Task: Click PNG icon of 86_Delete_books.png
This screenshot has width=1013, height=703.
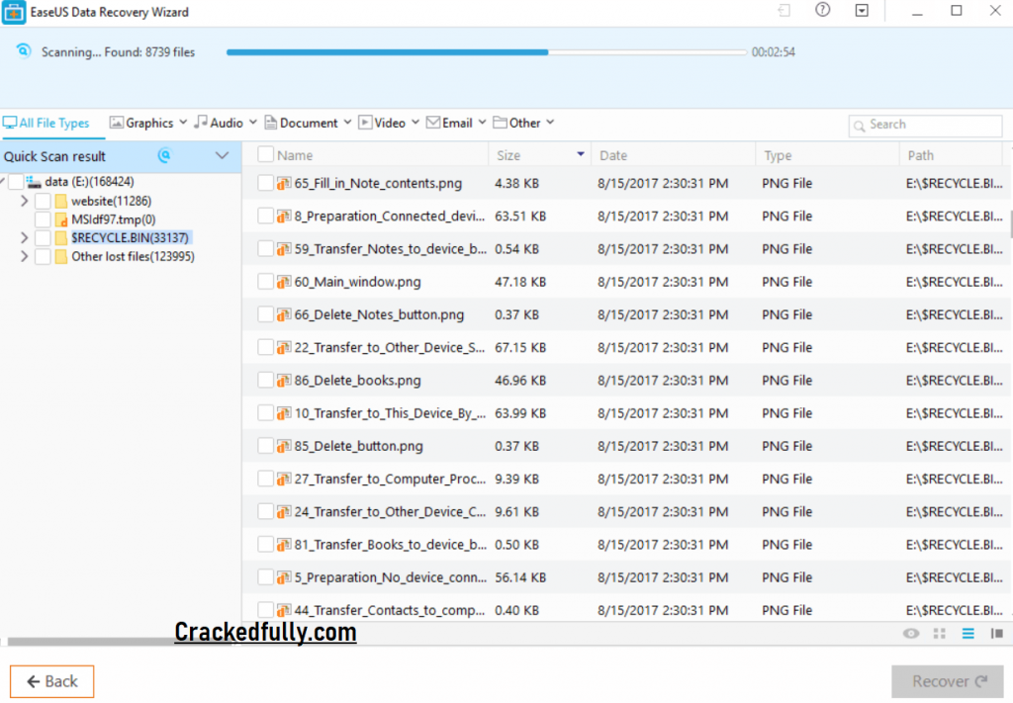Action: point(283,381)
